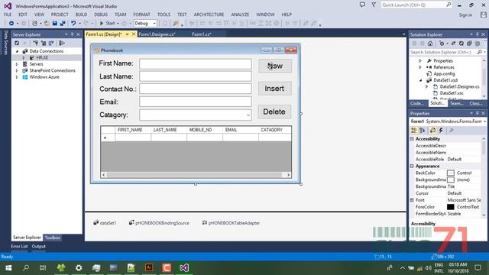Screen dimensions: 489x275
Task: Click the BackgroundImage (none) swatch
Action: 450,180
